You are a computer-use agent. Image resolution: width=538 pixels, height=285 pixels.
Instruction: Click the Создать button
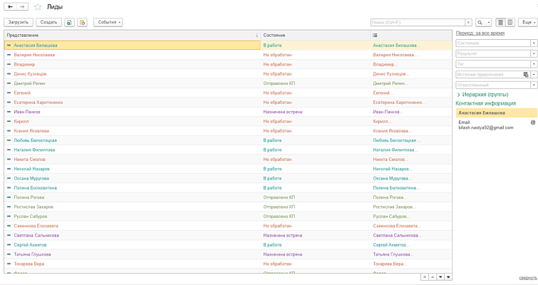point(48,23)
